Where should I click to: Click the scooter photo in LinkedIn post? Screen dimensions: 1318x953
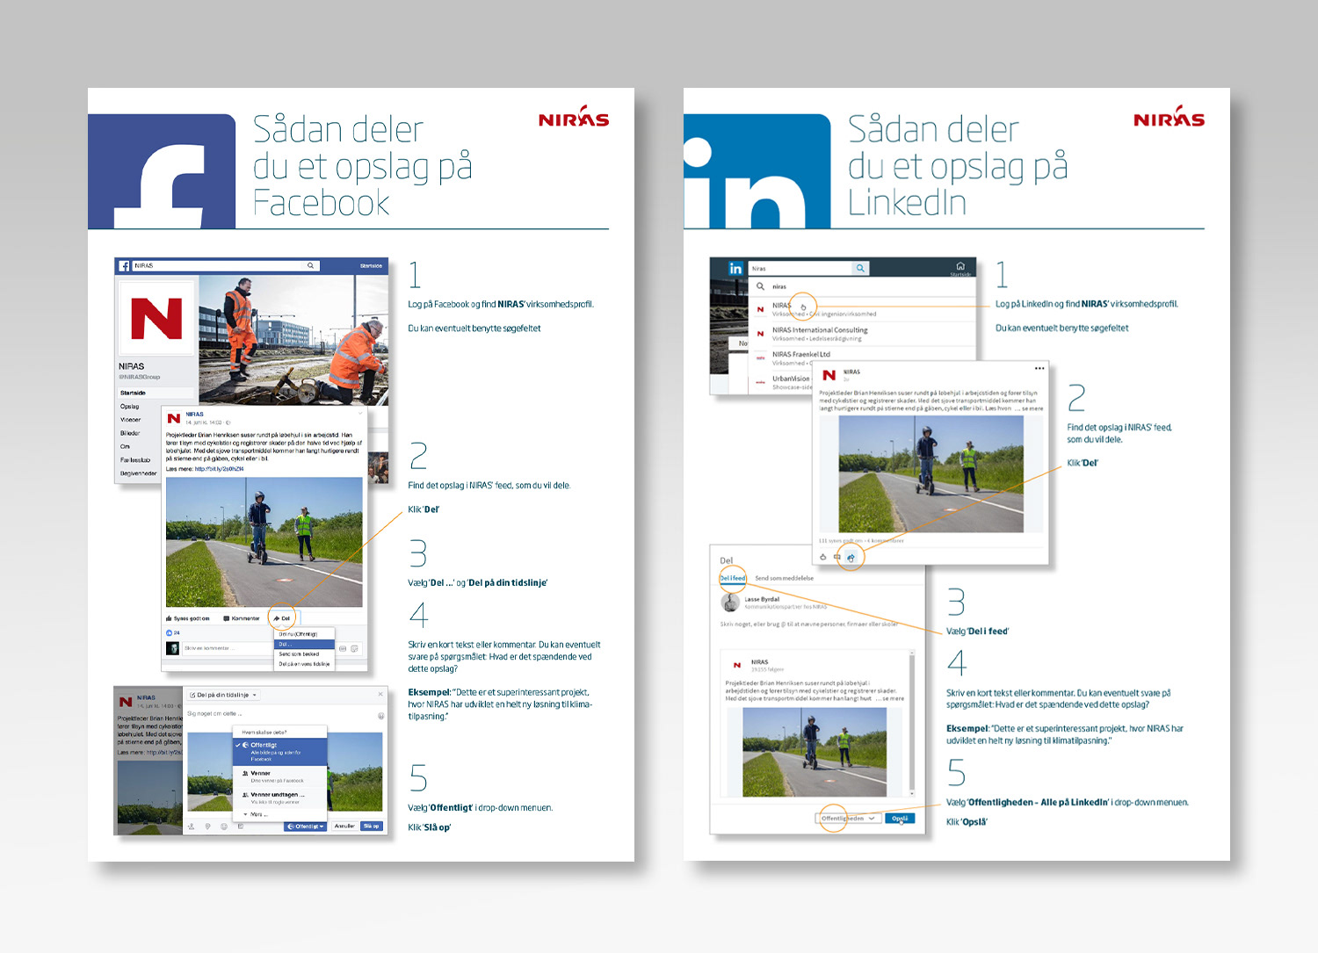pos(931,474)
